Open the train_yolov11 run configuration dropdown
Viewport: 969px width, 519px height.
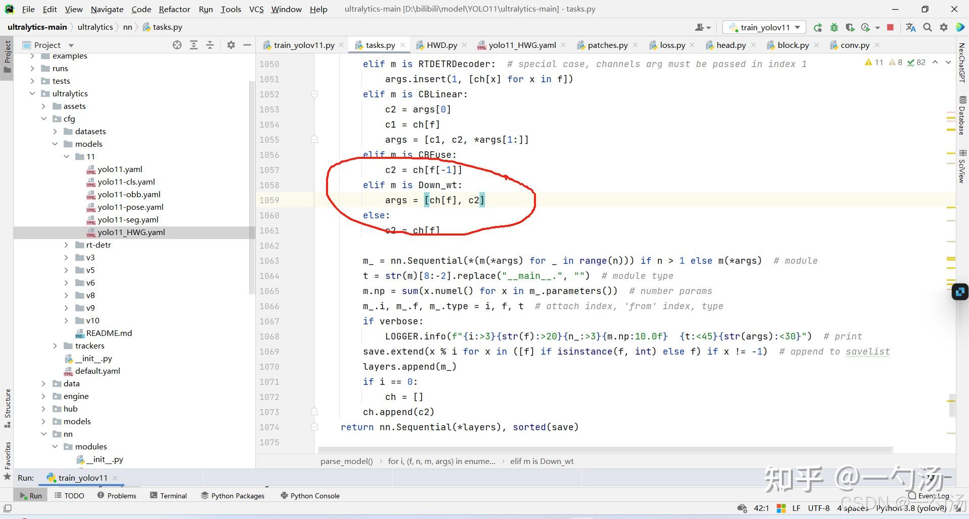click(x=764, y=27)
